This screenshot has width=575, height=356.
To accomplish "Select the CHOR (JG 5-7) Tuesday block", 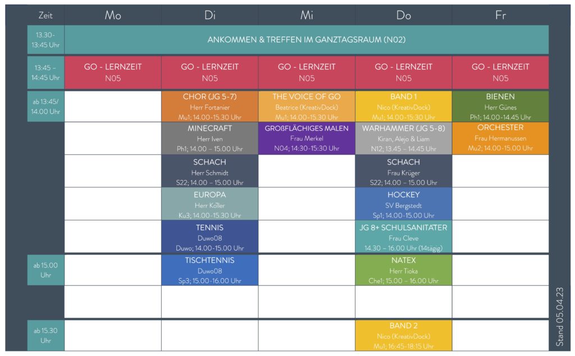I will click(210, 106).
